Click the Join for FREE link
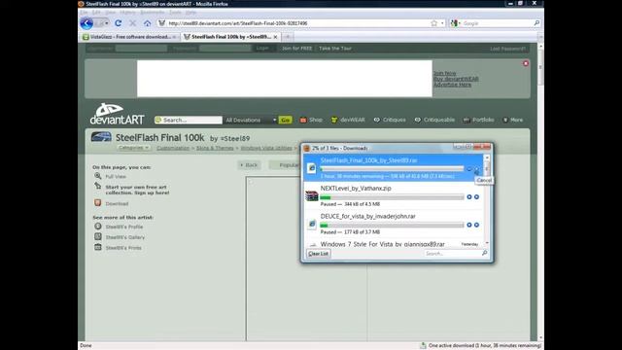622x350 pixels. click(x=296, y=49)
